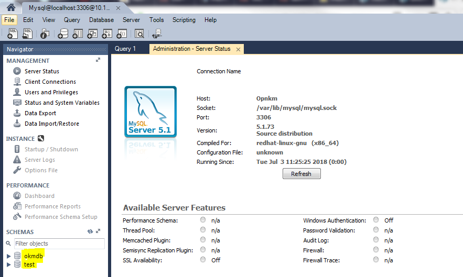Screen dimensions: 463x277
Task: Click the reconnect to DBMS icon
Action: coord(156,34)
